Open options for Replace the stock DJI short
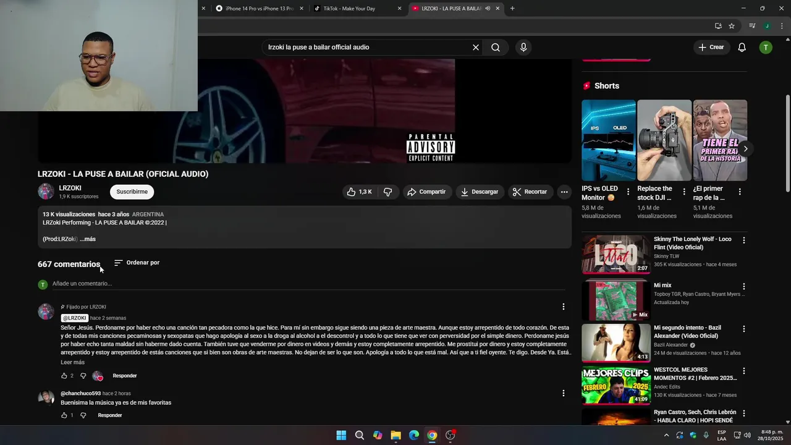 (683, 192)
